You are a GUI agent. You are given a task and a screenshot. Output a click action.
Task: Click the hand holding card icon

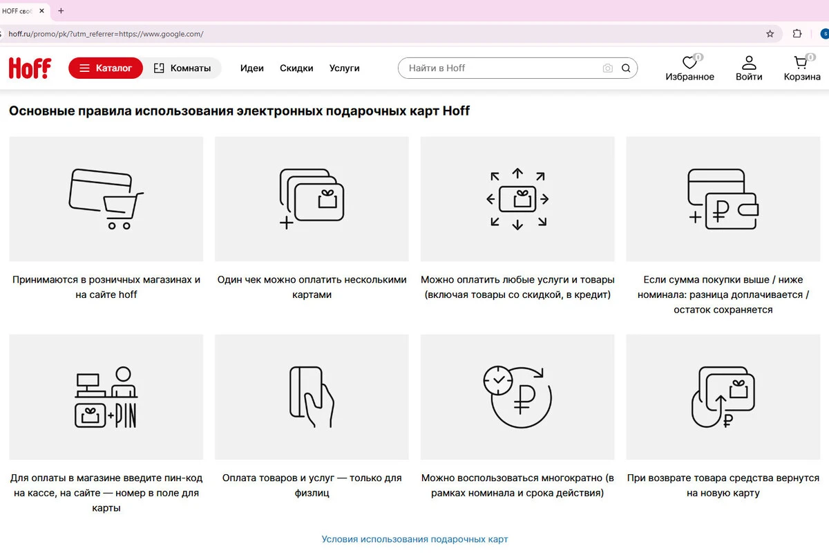(312, 397)
